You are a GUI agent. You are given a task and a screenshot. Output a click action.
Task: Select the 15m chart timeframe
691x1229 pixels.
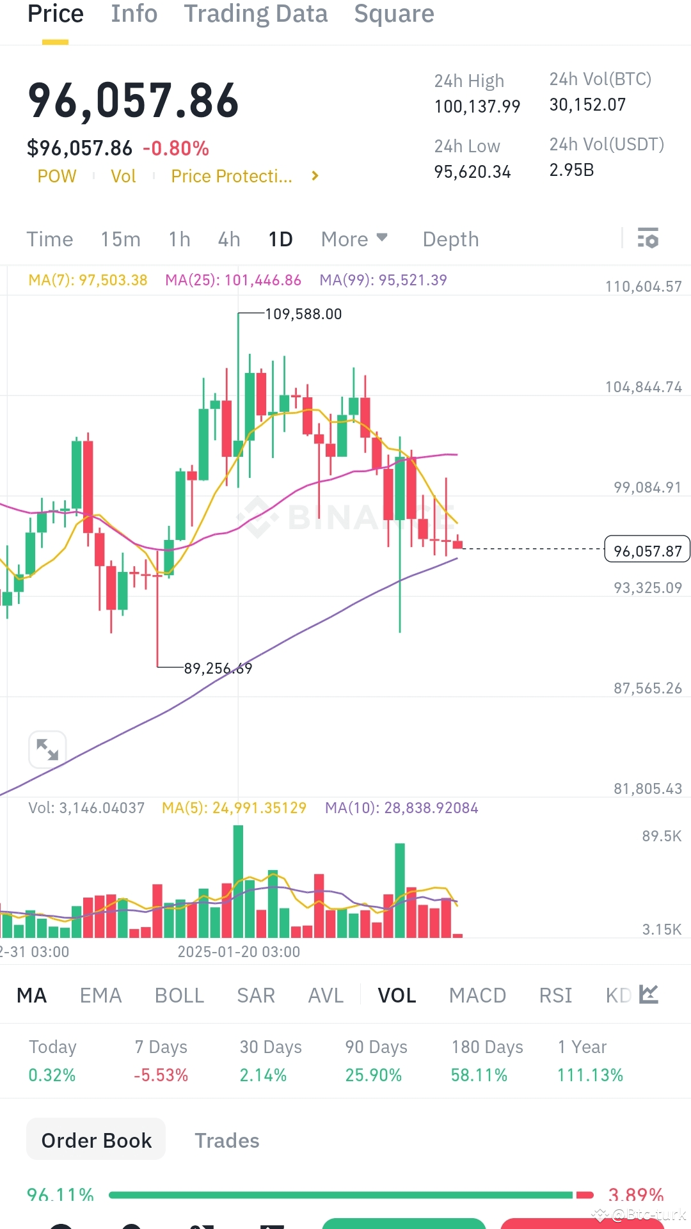click(x=121, y=239)
